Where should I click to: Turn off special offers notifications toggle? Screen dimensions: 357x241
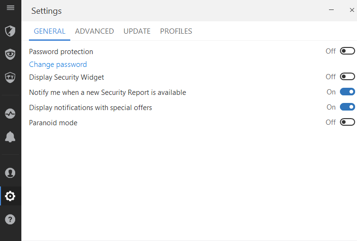[347, 107]
